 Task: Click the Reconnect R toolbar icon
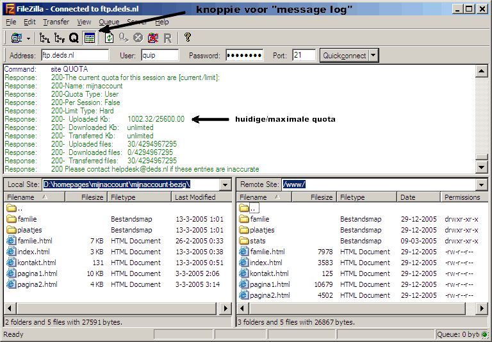coord(168,38)
